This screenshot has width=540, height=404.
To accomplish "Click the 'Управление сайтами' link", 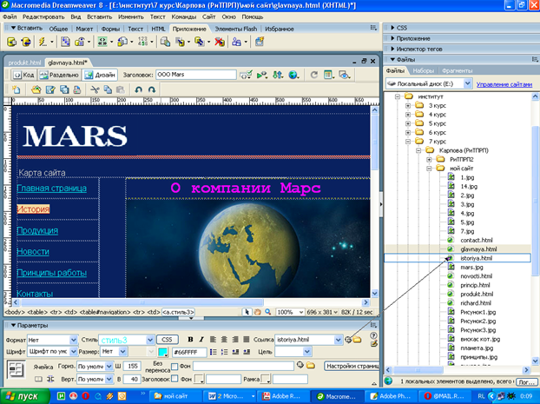I will tap(504, 84).
